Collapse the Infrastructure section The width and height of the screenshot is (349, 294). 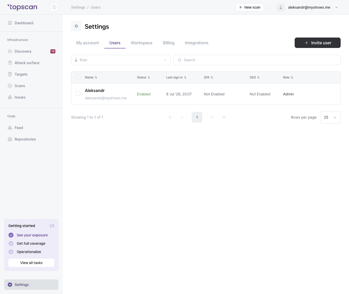click(x=19, y=40)
